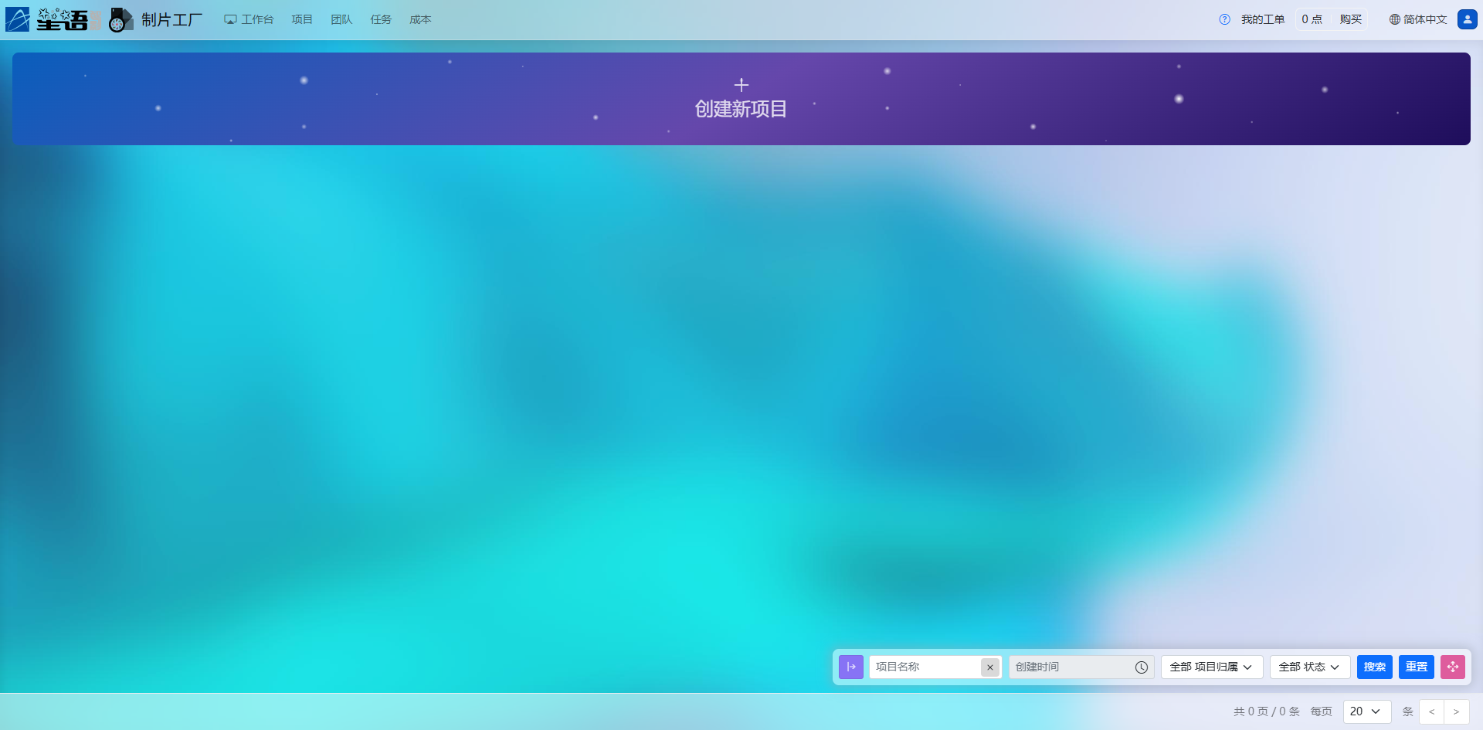Click into the 项目名称 input field
The image size is (1483, 730).
coord(925,667)
